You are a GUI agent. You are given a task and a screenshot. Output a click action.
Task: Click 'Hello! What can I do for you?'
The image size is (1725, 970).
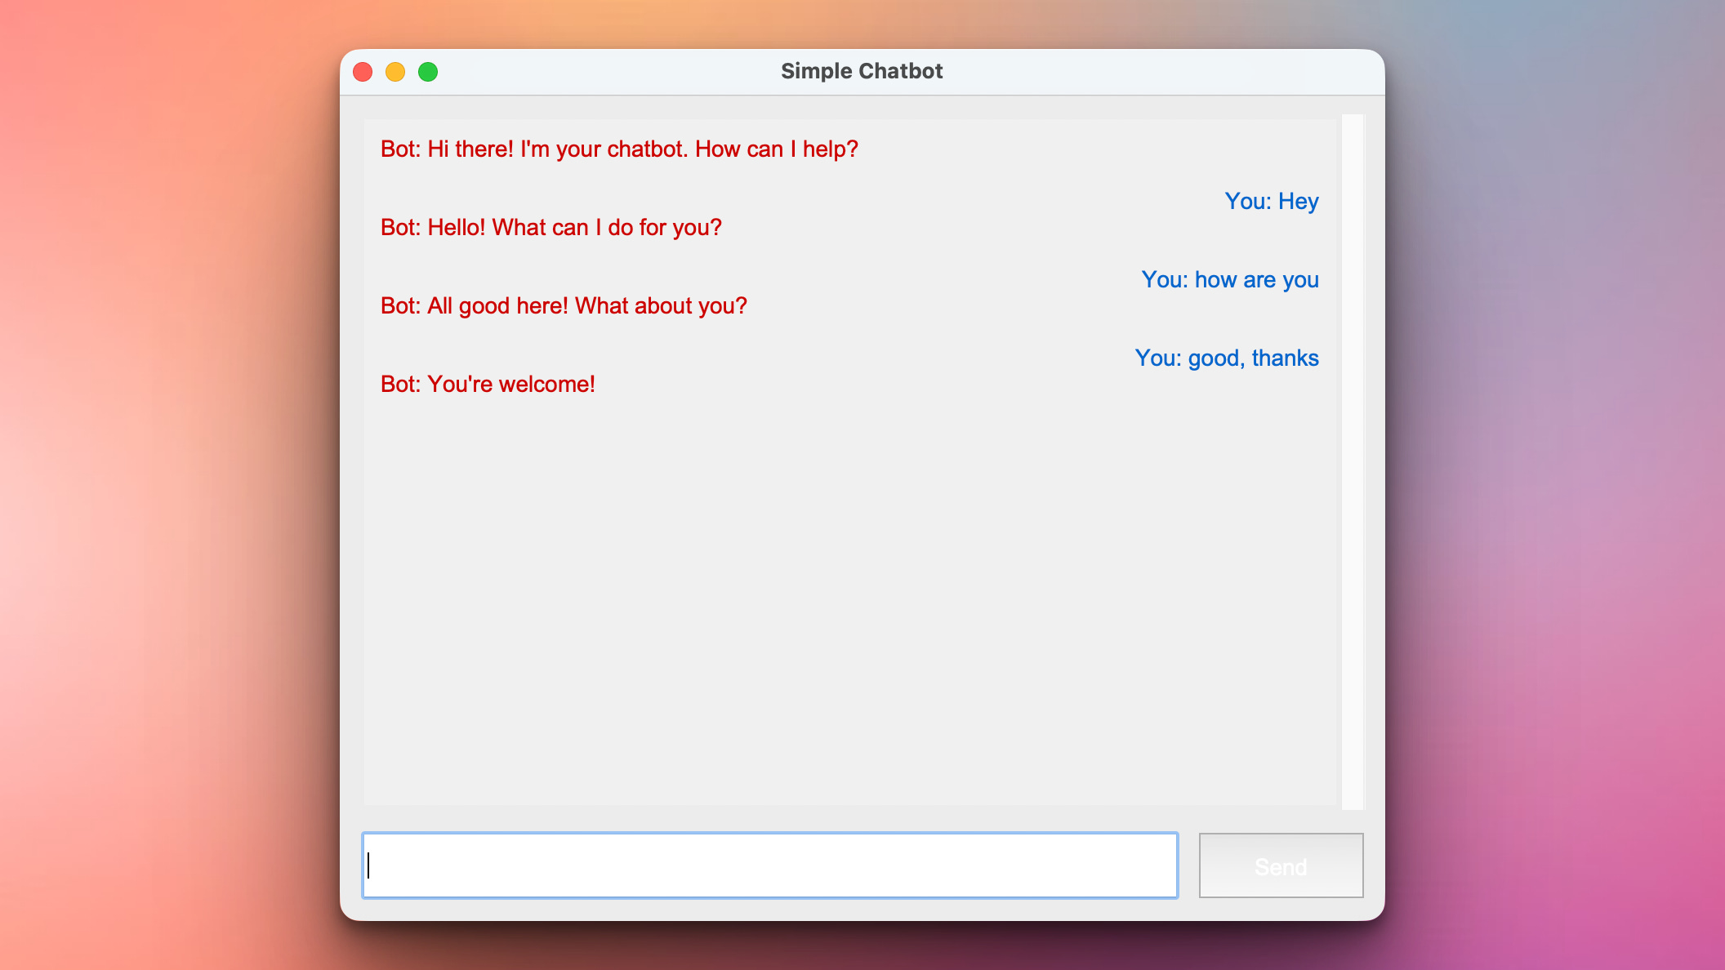click(x=574, y=228)
